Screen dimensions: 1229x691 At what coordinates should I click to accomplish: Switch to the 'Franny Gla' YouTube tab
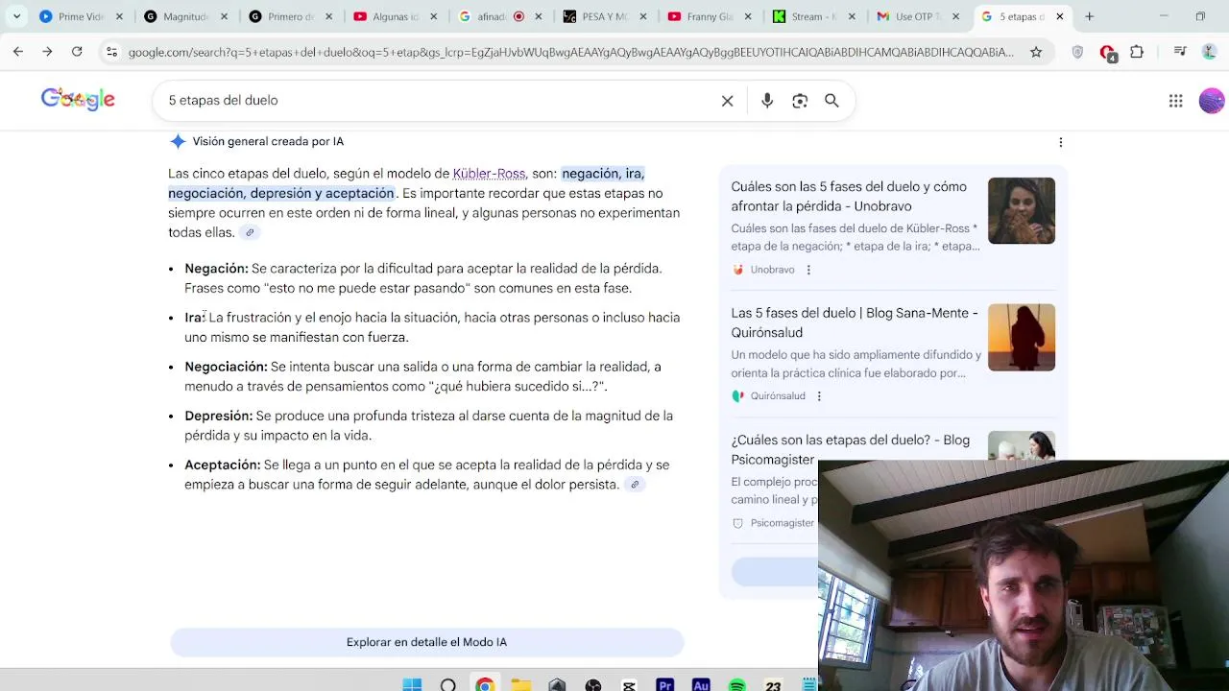click(710, 16)
